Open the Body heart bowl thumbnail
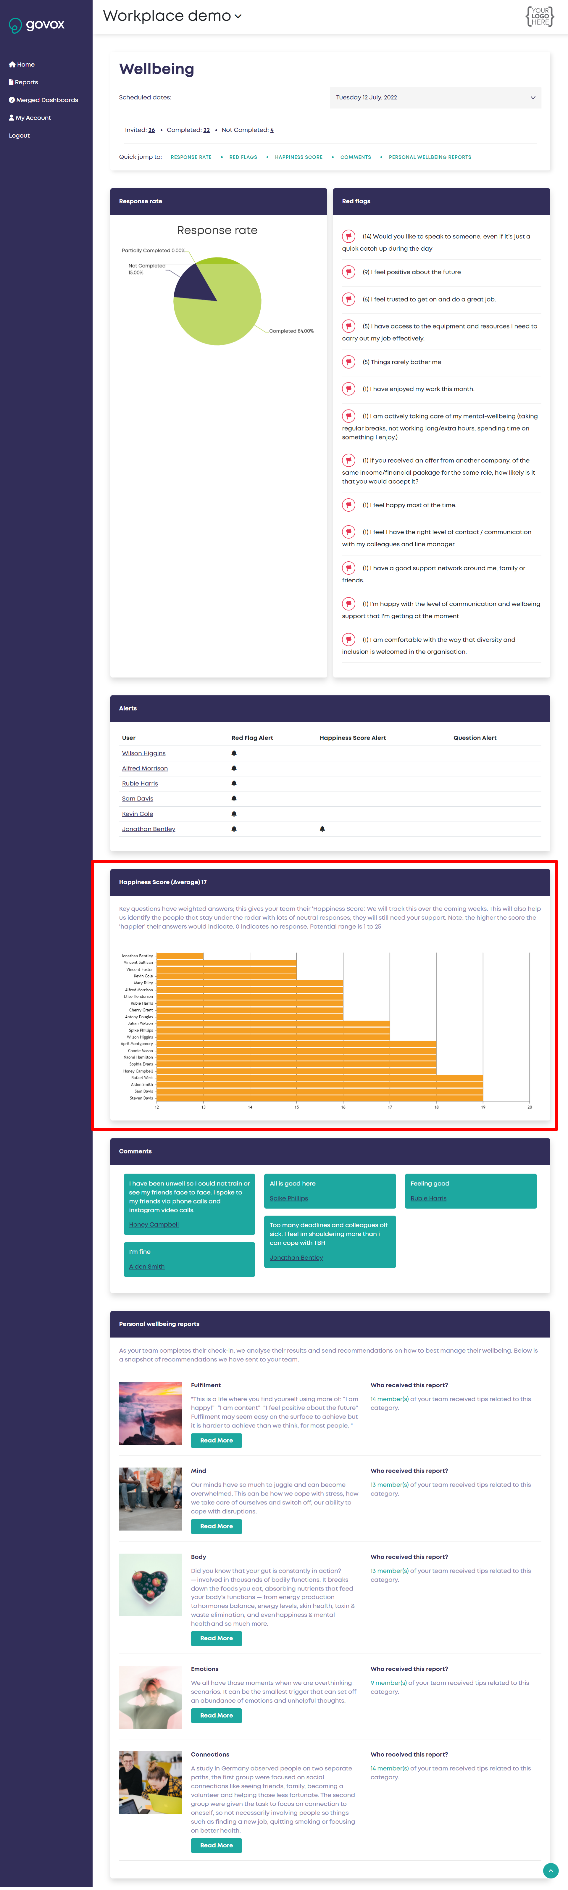This screenshot has height=1890, width=568. click(x=151, y=1585)
